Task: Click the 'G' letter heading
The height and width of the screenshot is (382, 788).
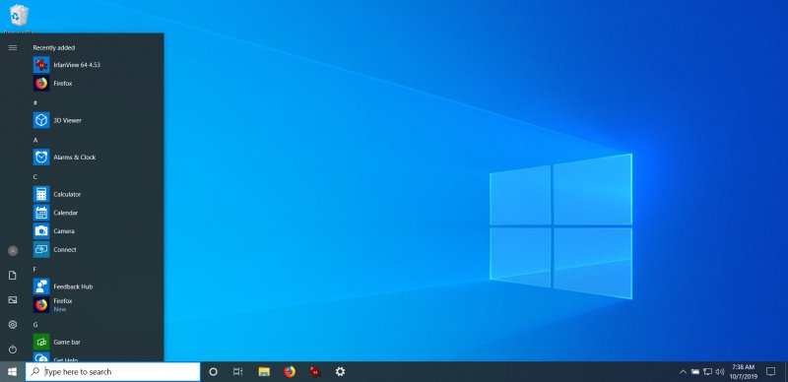Action: click(x=35, y=325)
